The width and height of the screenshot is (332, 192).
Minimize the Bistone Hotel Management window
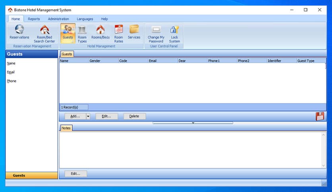click(292, 10)
